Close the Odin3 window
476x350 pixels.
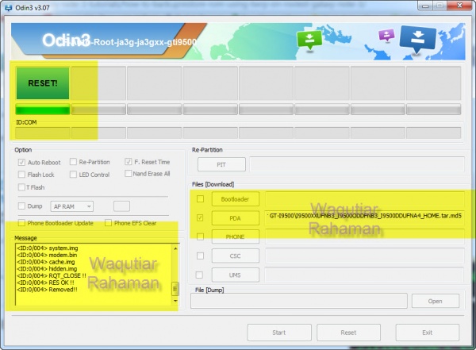coord(460,6)
